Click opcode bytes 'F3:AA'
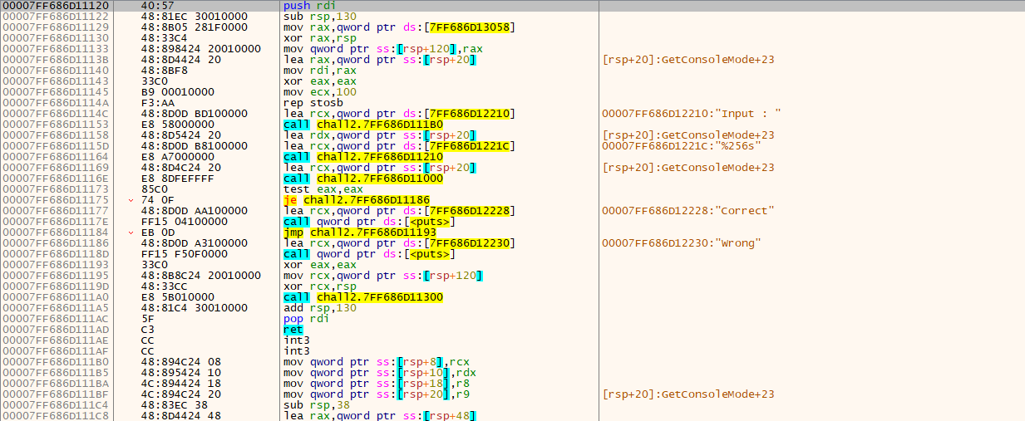Image resolution: width=1025 pixels, height=421 pixels. coord(156,103)
